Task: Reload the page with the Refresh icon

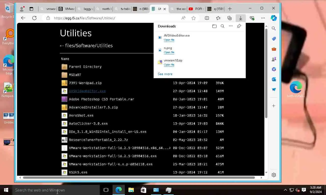Action: (34, 18)
